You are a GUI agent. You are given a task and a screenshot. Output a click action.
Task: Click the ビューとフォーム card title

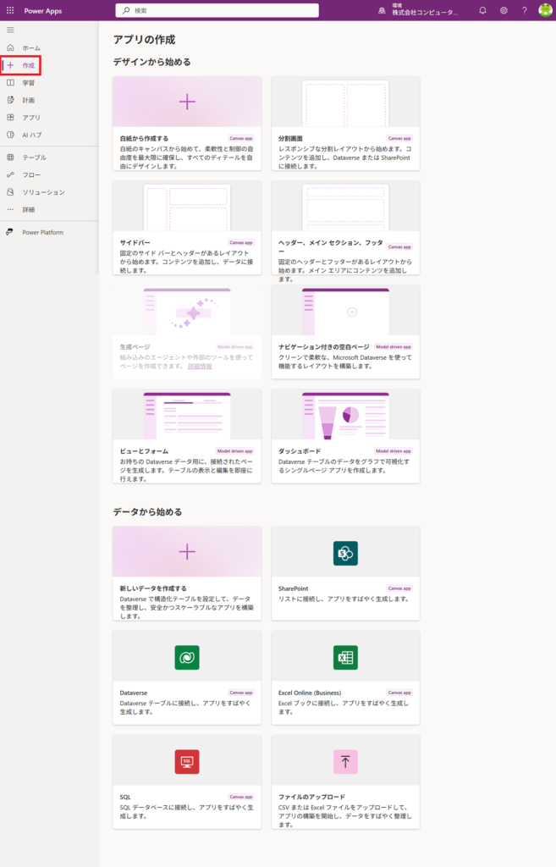[144, 451]
